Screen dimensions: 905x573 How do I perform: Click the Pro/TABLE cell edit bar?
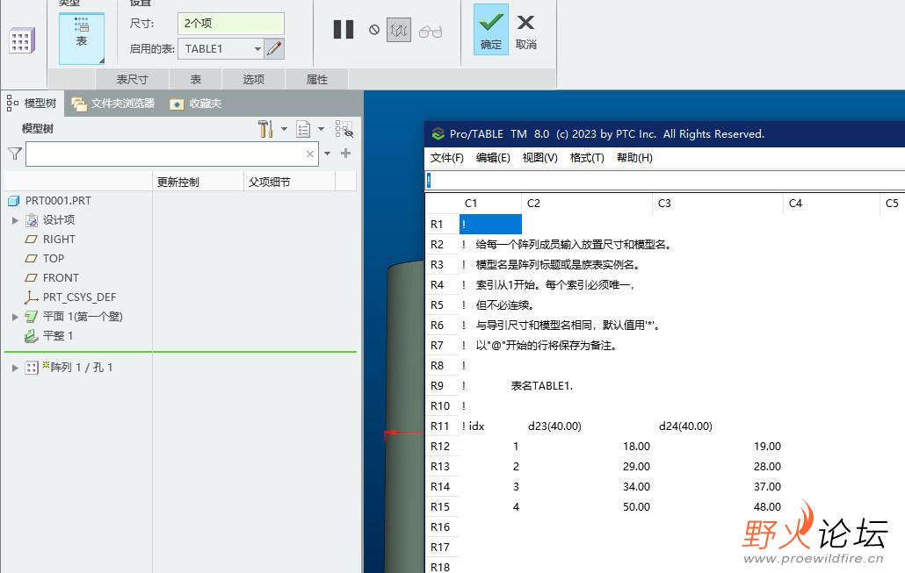pyautogui.click(x=665, y=181)
